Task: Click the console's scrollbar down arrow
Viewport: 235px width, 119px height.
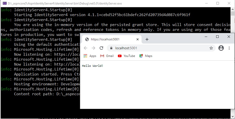Action: [232, 116]
